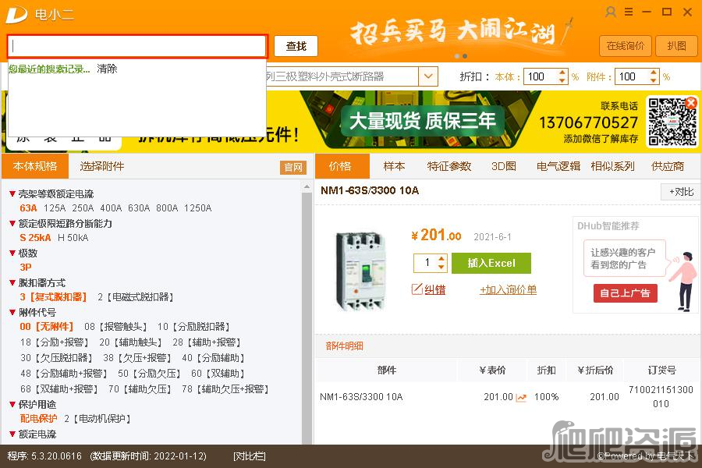Open the hamburger menu icon
Screen dimensions: 702x468
coord(629,12)
